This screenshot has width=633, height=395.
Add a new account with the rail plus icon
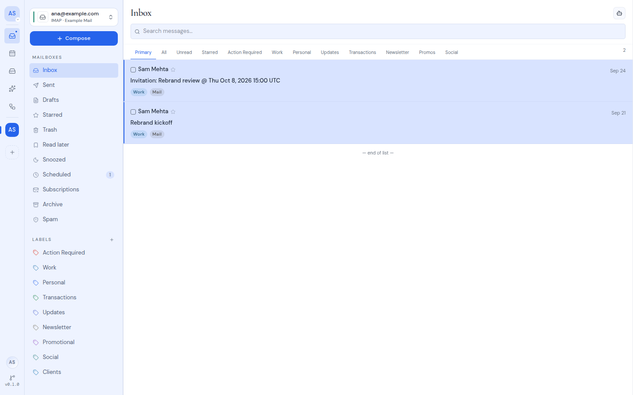point(12,152)
